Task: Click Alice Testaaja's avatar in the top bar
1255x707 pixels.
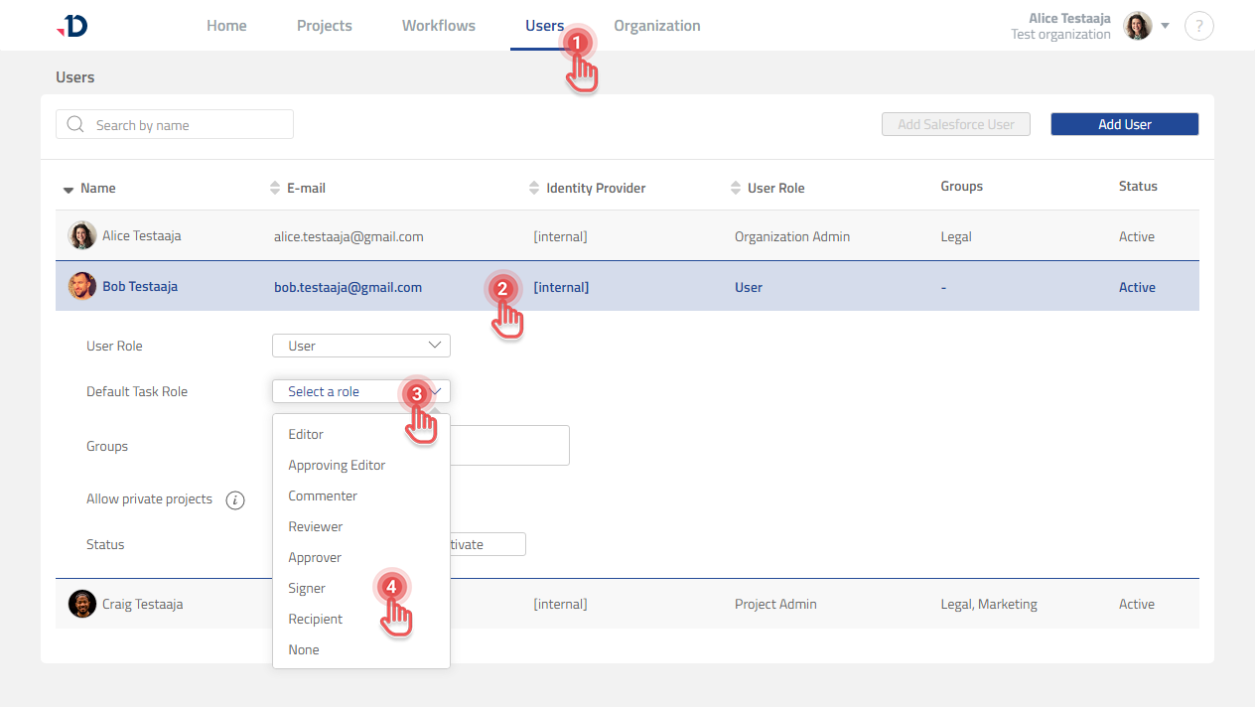Action: 1137,25
